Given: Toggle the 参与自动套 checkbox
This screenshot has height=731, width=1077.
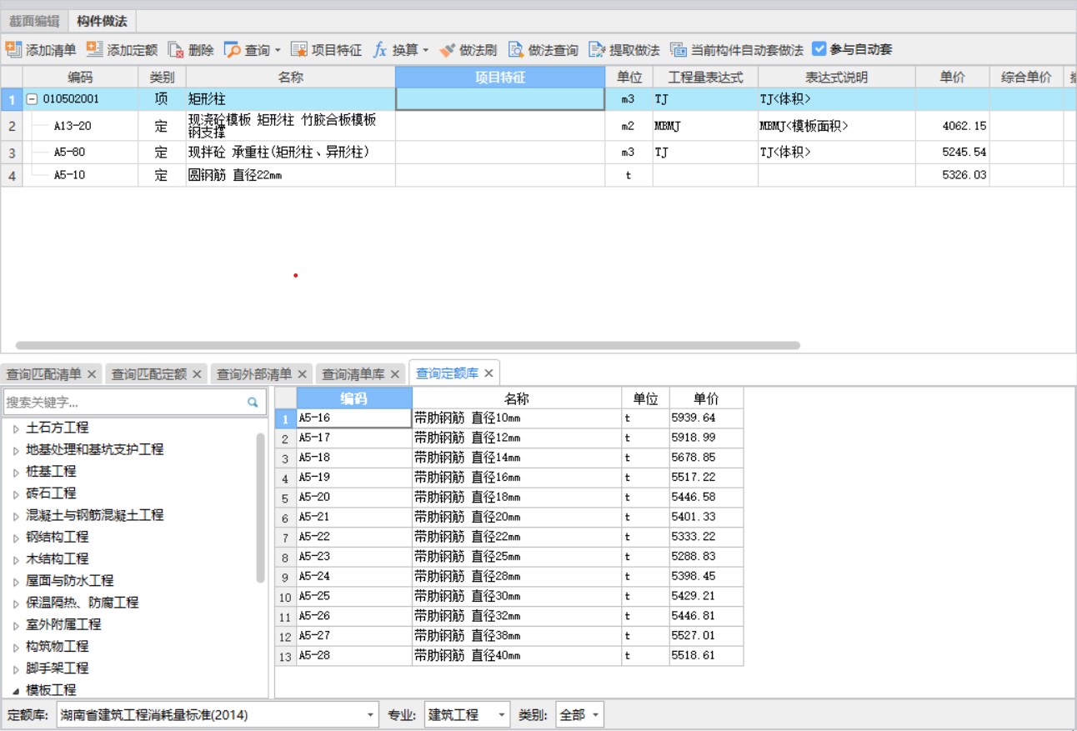Looking at the screenshot, I should pos(819,49).
